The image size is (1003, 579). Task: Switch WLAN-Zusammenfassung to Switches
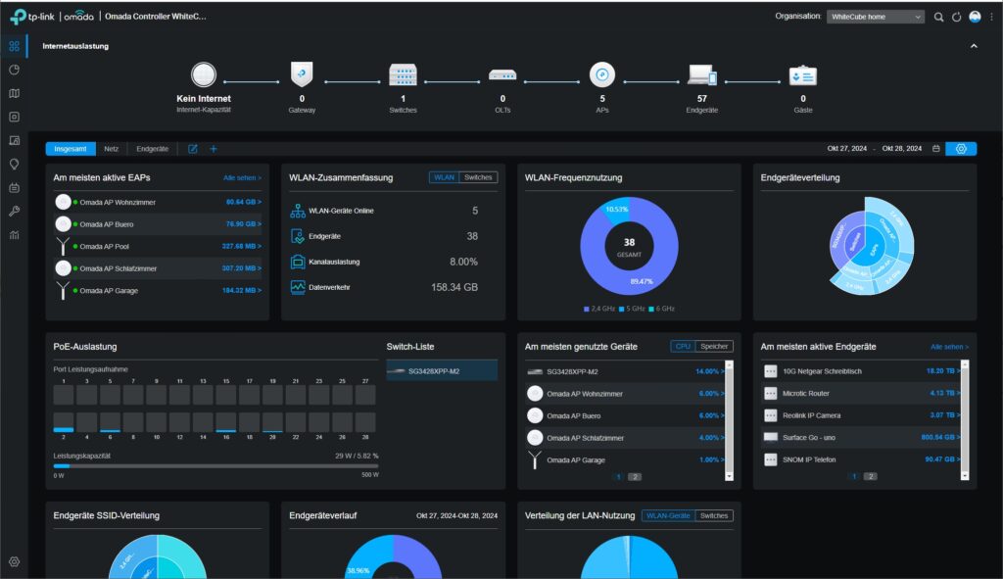pyautogui.click(x=478, y=177)
